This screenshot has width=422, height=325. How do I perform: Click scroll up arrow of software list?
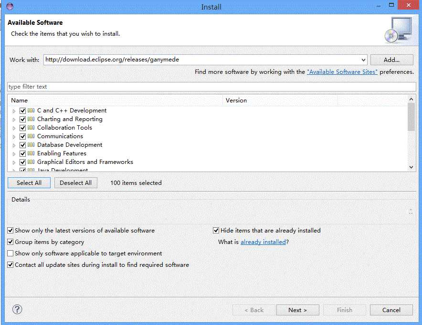(411, 99)
